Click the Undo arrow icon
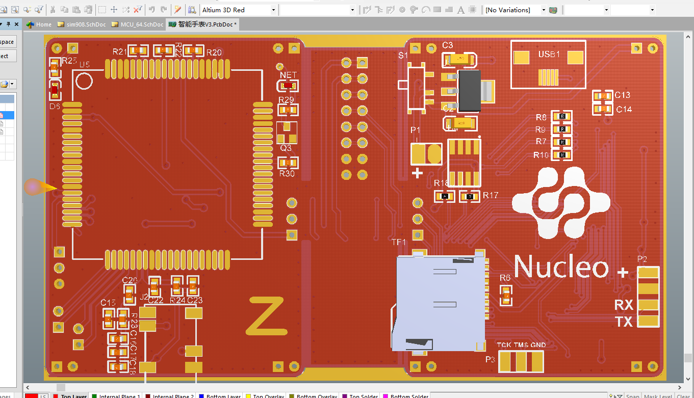The width and height of the screenshot is (694, 398). [151, 10]
